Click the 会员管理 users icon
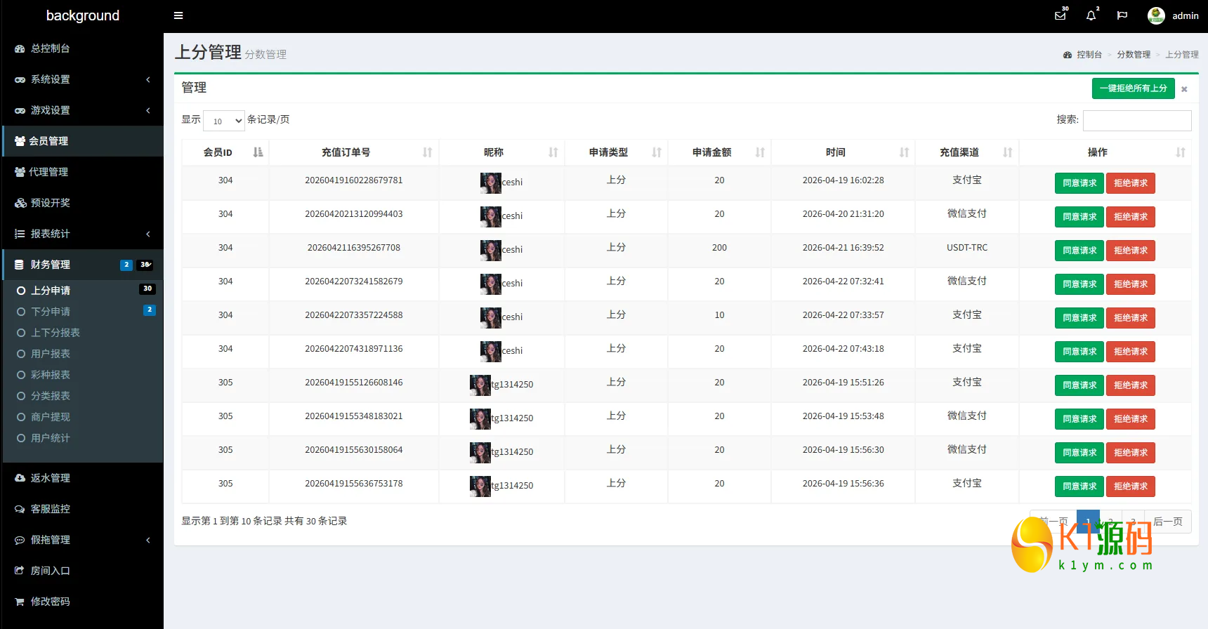 (20, 141)
